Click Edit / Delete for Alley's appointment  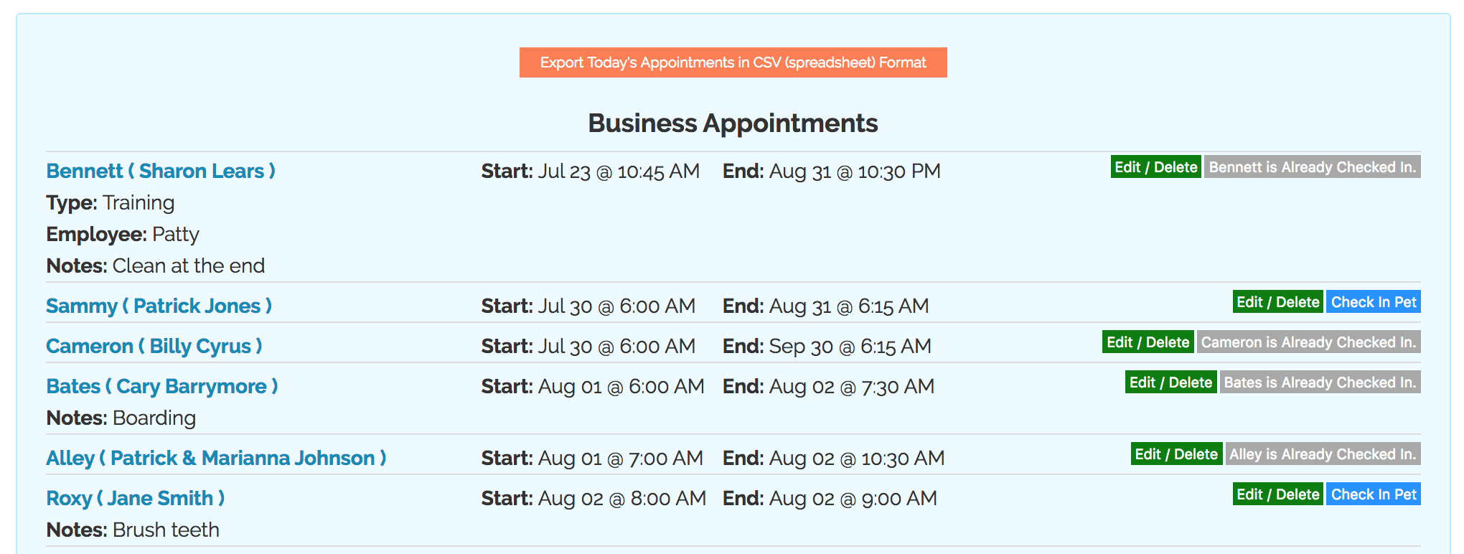pyautogui.click(x=1176, y=454)
